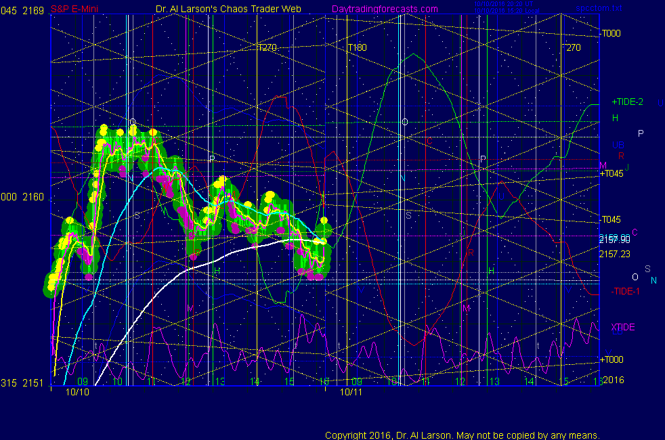Viewport: 665px width, 440px height.
Task: Click the blue "UB" legend label
Action: pyautogui.click(x=618, y=145)
